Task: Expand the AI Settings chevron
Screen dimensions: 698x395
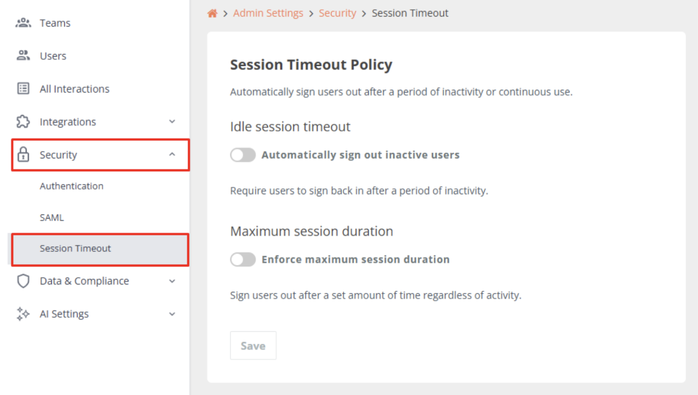Action: (x=172, y=314)
